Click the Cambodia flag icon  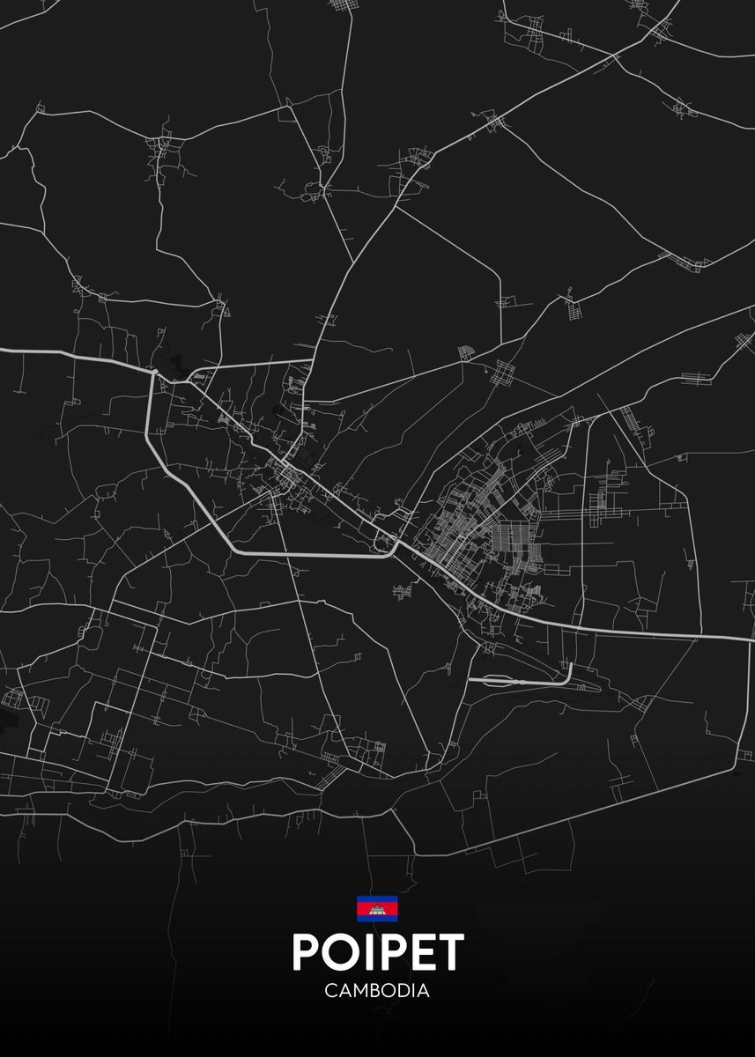click(377, 908)
